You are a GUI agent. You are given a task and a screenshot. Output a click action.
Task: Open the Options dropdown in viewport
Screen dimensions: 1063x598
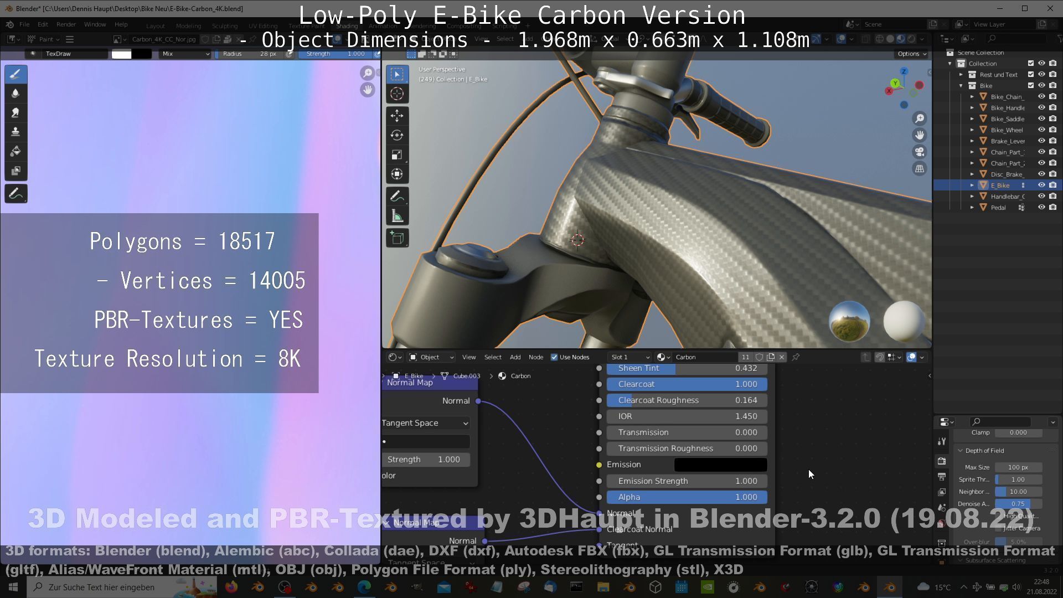click(x=911, y=54)
